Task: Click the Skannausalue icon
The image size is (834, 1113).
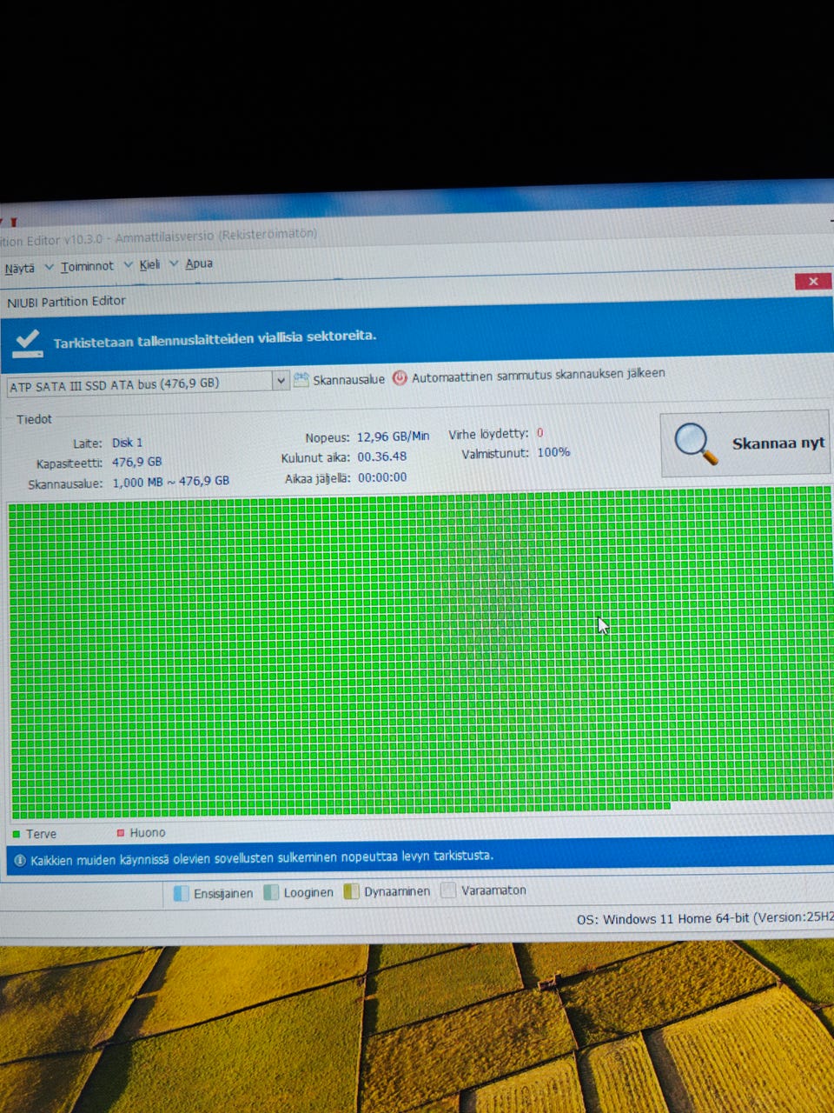Action: (301, 379)
